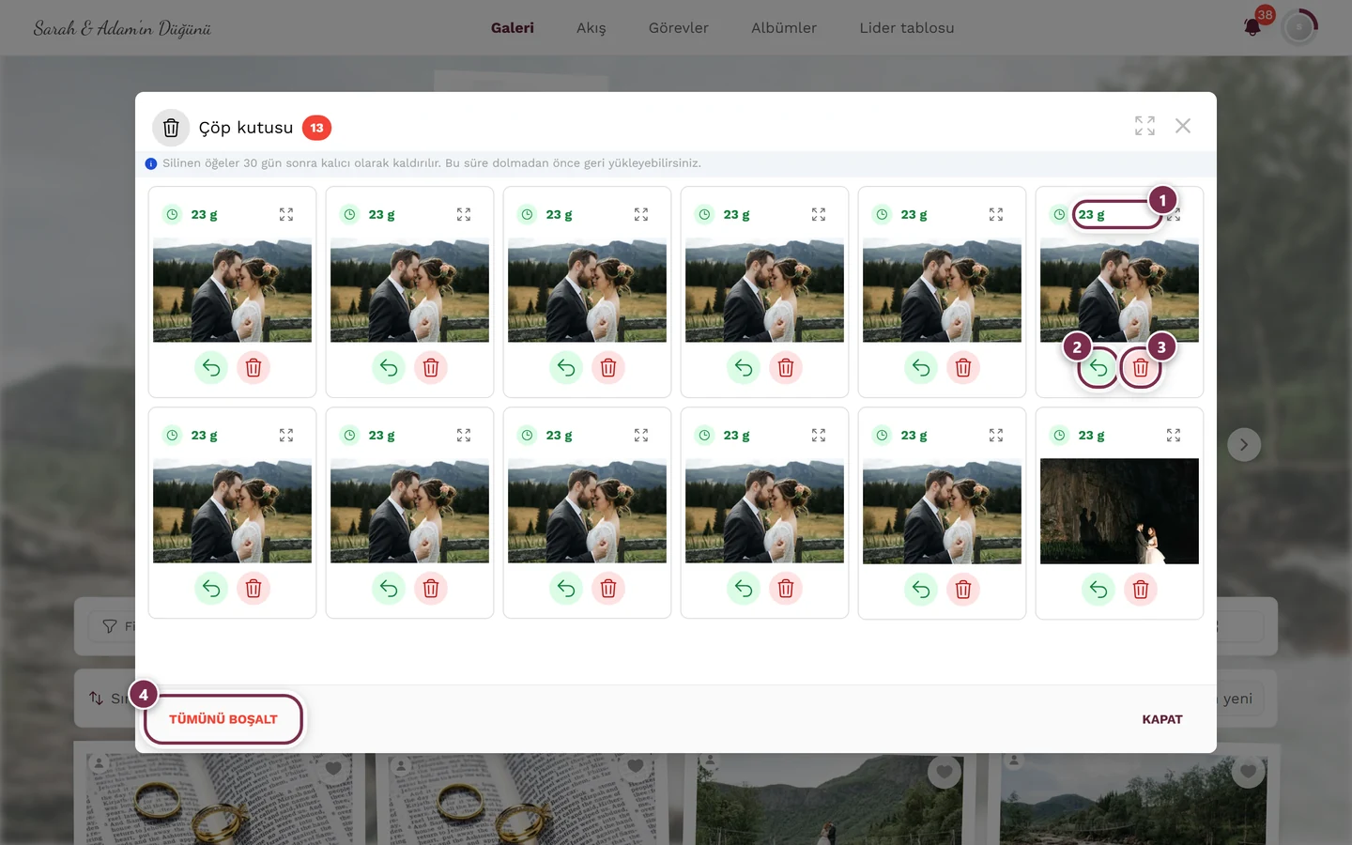The height and width of the screenshot is (845, 1352).
Task: Open the Albümler tab
Action: coord(784,28)
